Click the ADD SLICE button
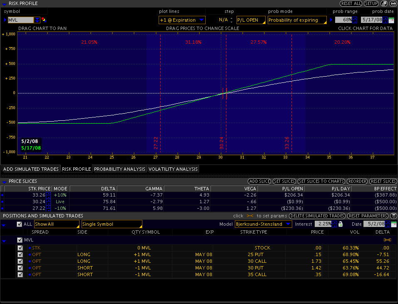The height and width of the screenshot is (304, 398). (259, 181)
